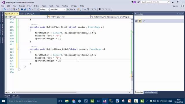Click the Save All toolbar icon
The width and height of the screenshot is (185, 104).
(x=25, y=10)
